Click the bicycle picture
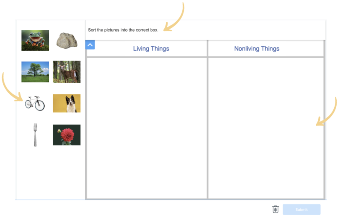 coord(35,103)
